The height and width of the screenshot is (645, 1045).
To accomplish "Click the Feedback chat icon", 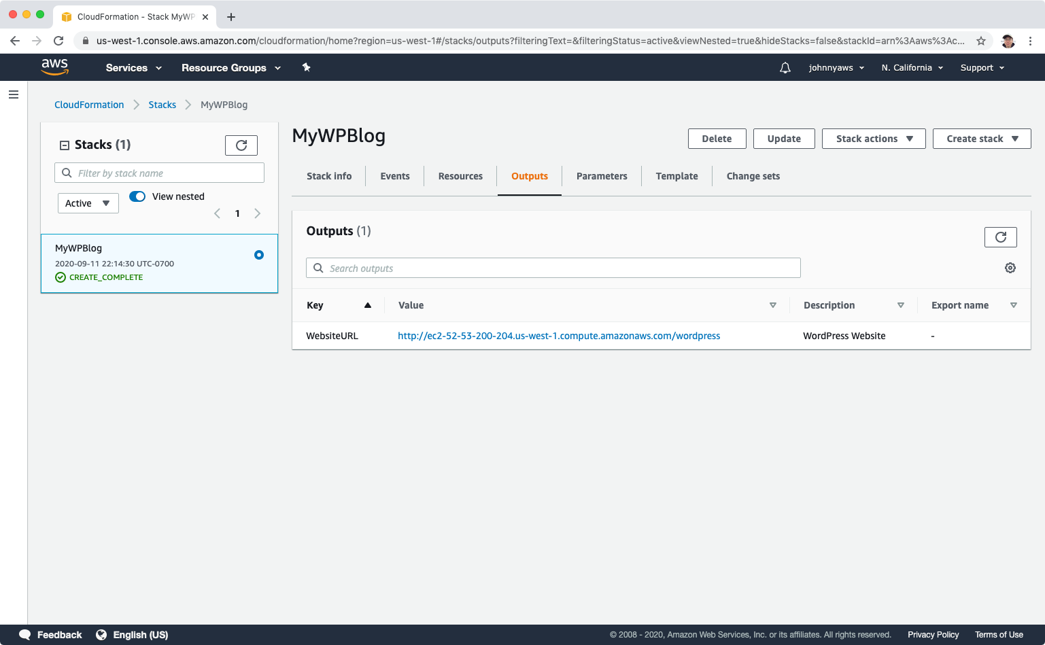I will click(x=25, y=635).
